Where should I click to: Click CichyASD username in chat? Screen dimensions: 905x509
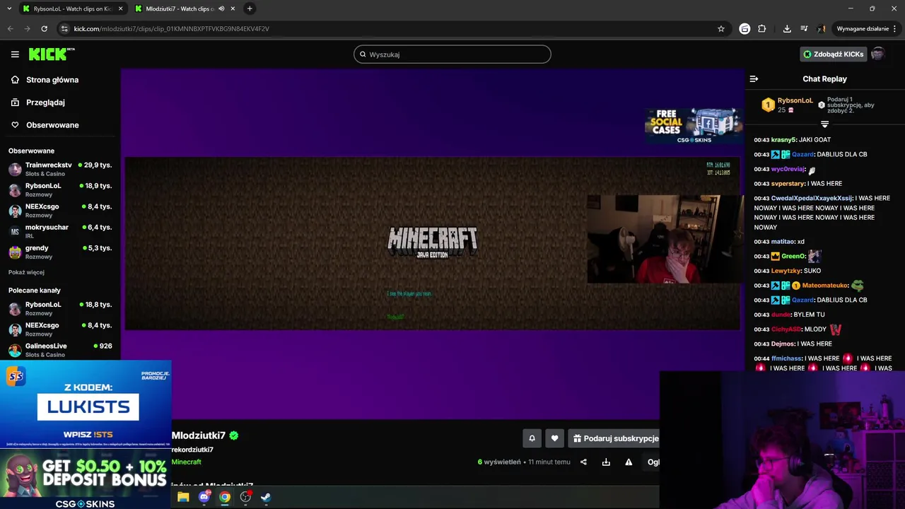786,329
